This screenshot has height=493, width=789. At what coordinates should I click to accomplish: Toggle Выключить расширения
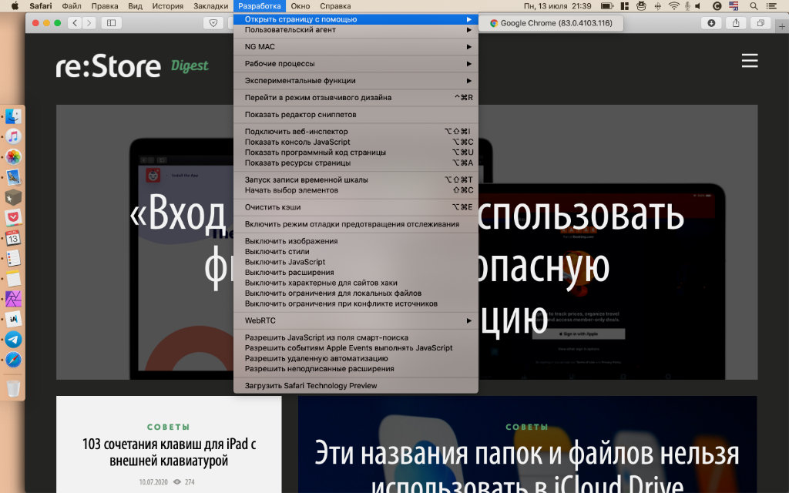point(356,273)
